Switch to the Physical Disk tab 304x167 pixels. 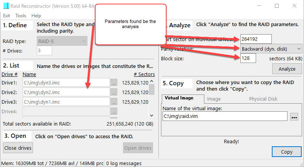click(x=263, y=99)
